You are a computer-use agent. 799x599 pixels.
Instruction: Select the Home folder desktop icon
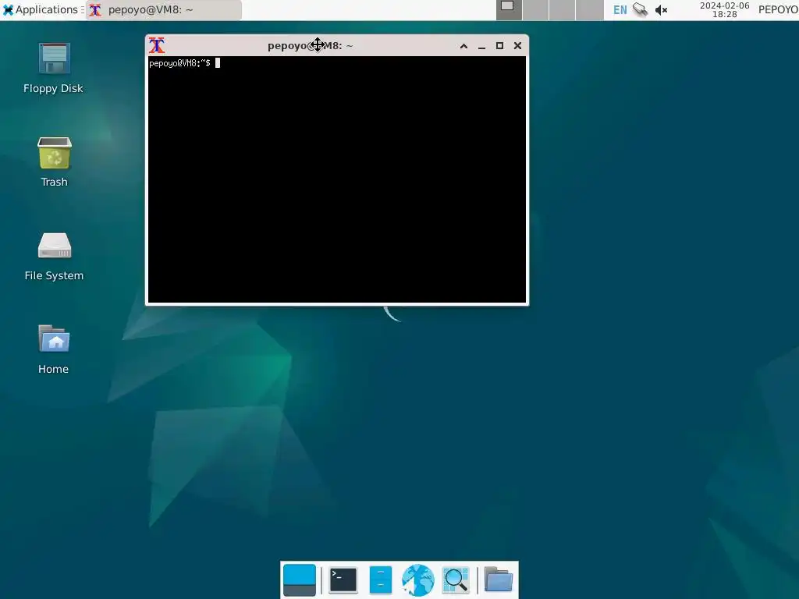coord(54,349)
